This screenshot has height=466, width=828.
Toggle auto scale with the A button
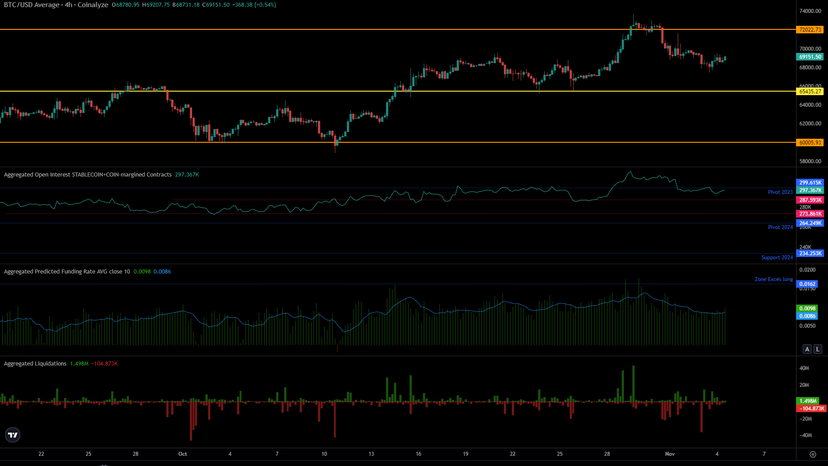[x=807, y=349]
